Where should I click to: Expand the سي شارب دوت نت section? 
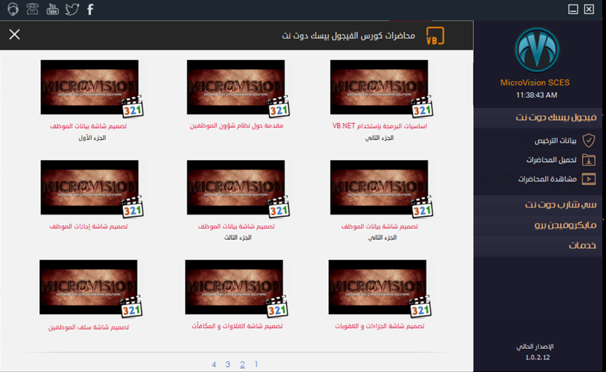538,205
